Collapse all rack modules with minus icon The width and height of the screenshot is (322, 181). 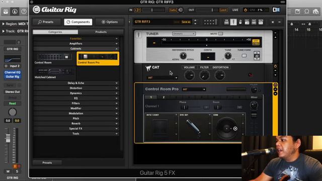tap(280, 22)
